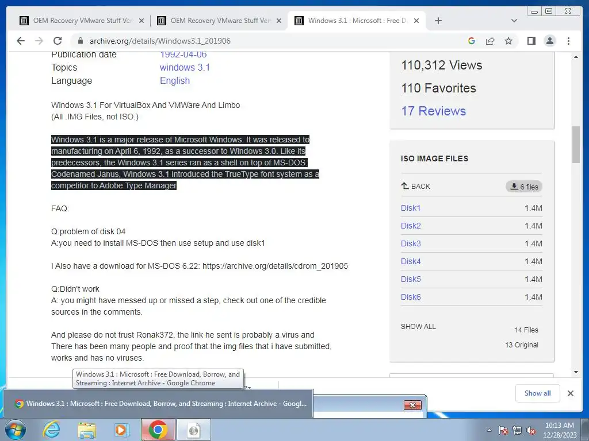
Task: Open the network tray icon
Action: pyautogui.click(x=517, y=430)
